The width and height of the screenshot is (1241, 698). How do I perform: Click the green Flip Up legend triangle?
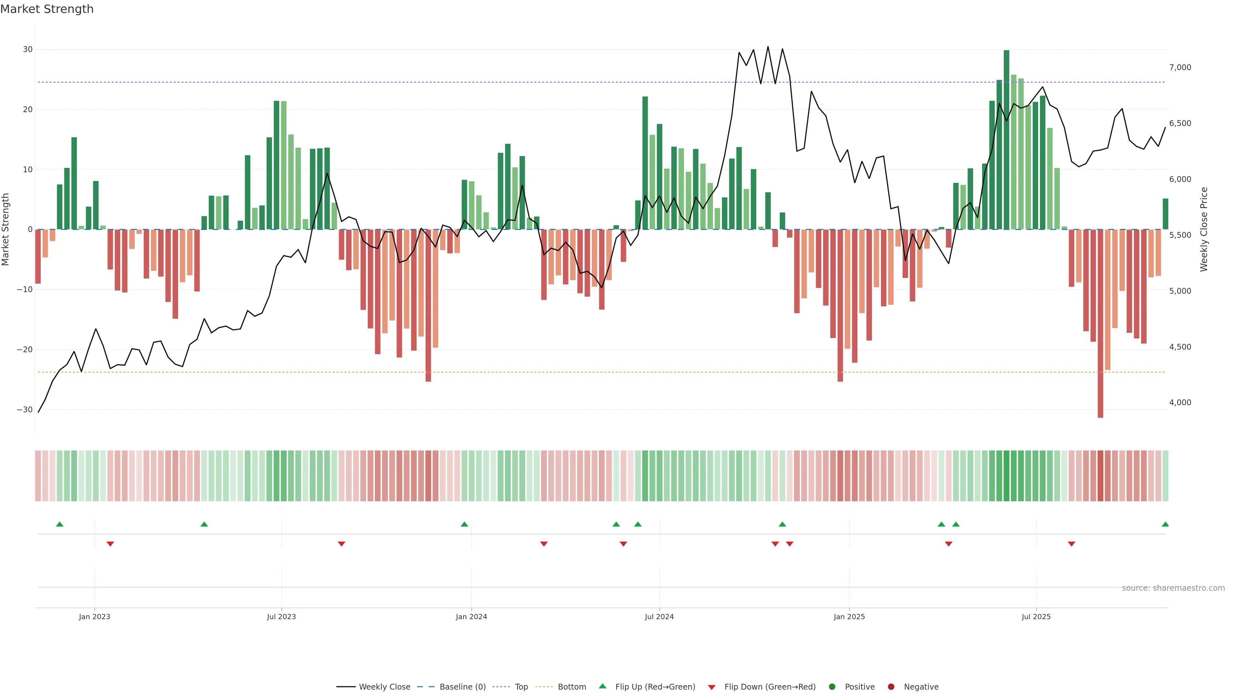pos(602,686)
